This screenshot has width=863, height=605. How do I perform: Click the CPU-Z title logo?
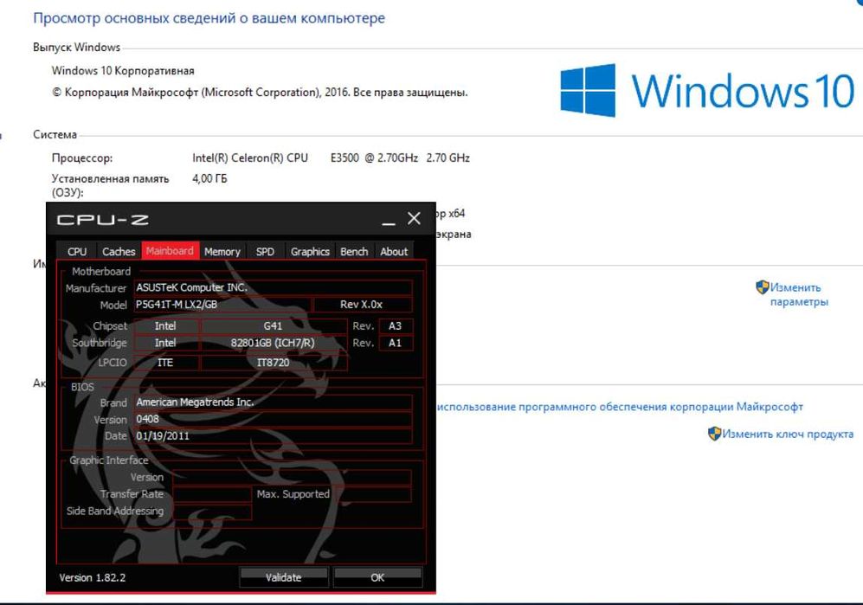coord(102,220)
